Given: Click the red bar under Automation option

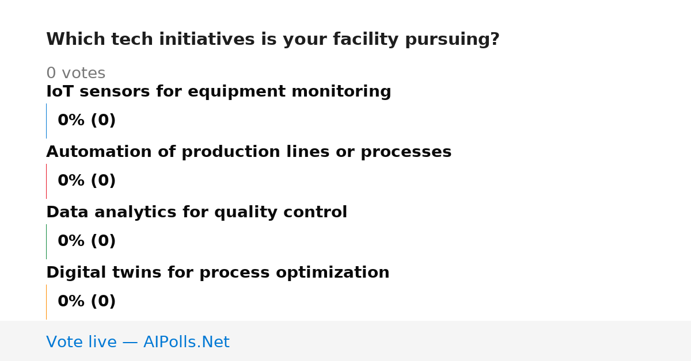Looking at the screenshot, I should coord(46,181).
